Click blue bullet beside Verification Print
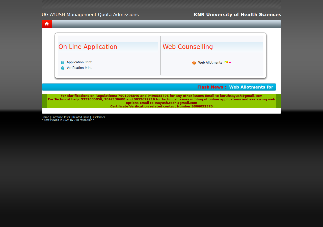This screenshot has width=323, height=227. coord(63,68)
